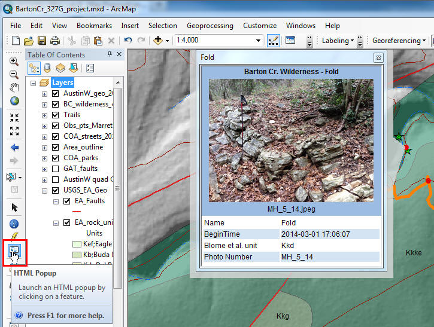Toggle the EA_Faults layer checkbox
434x327 pixels.
(x=66, y=201)
